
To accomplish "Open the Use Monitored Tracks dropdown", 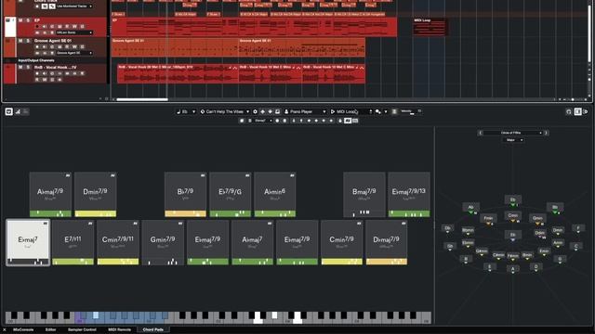I will click(x=74, y=6).
